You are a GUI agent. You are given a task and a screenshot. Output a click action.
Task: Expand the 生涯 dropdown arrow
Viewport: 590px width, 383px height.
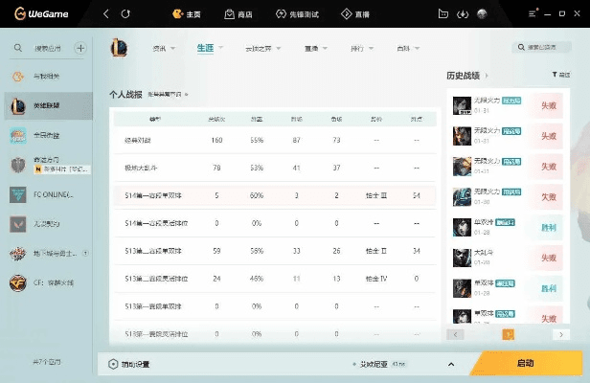point(221,48)
